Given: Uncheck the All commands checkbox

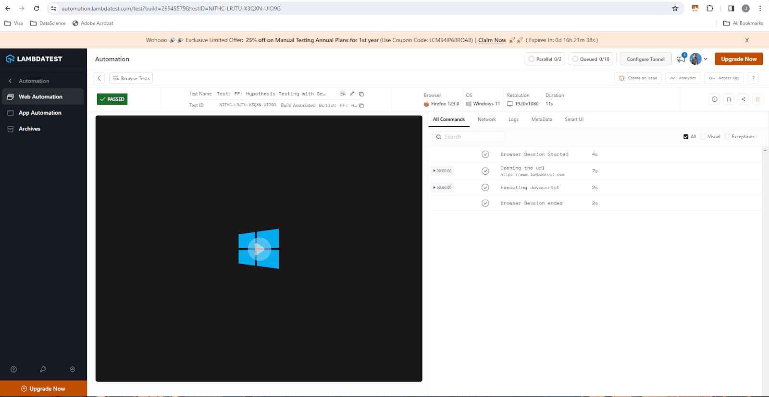Looking at the screenshot, I should point(686,137).
